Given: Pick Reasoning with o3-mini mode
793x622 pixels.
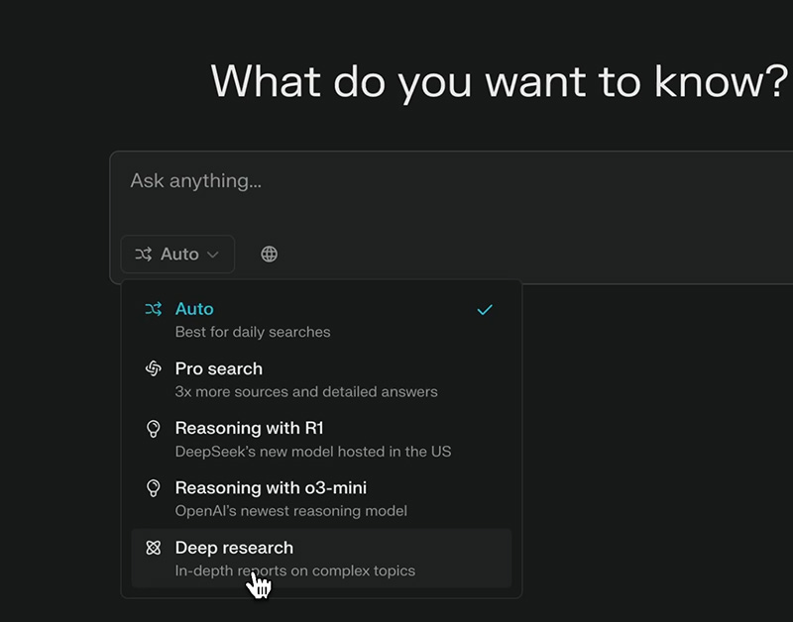Looking at the screenshot, I should (271, 487).
